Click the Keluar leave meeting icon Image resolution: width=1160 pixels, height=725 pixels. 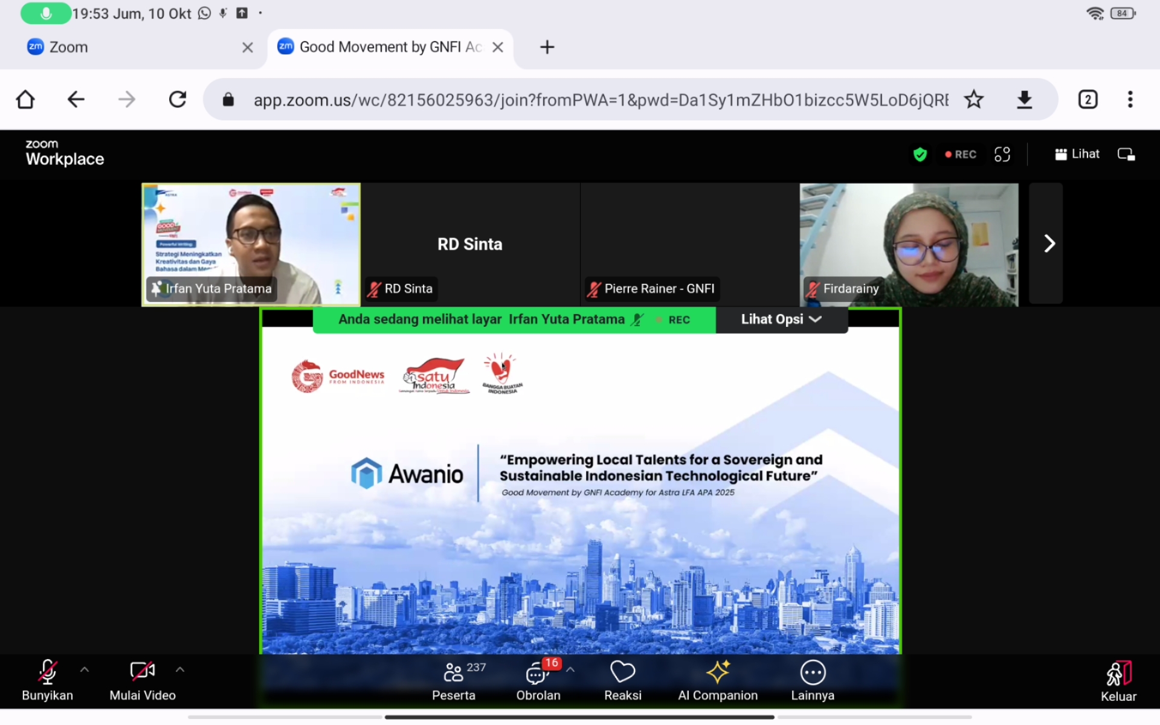click(x=1118, y=674)
